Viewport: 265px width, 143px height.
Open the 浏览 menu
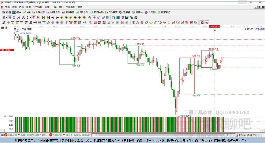click(x=14, y=7)
